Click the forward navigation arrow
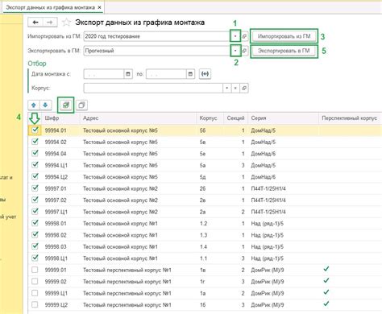 (x=50, y=23)
